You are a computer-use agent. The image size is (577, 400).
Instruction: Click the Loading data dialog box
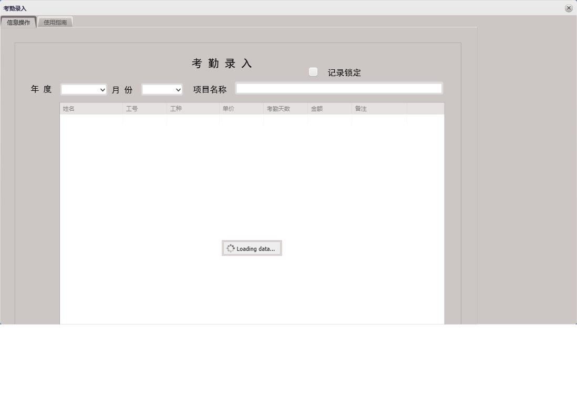[252, 248]
